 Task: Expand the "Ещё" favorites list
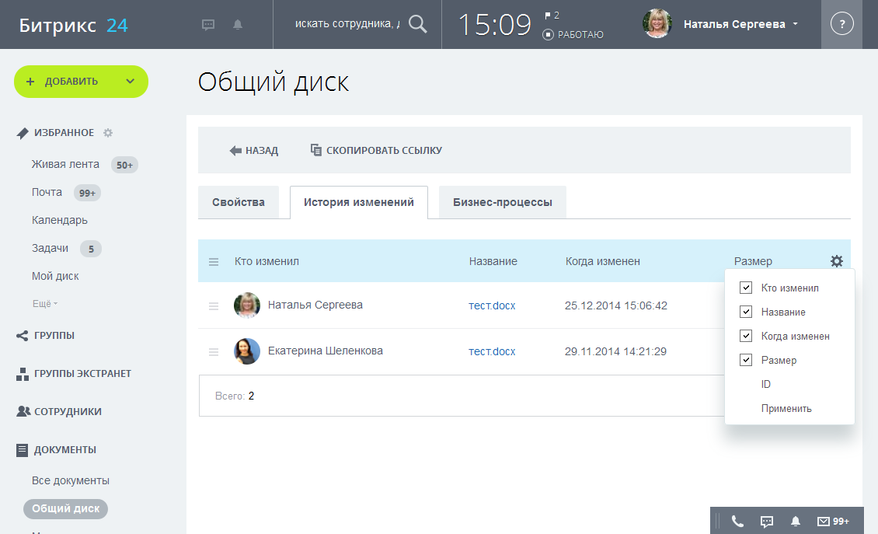click(45, 304)
